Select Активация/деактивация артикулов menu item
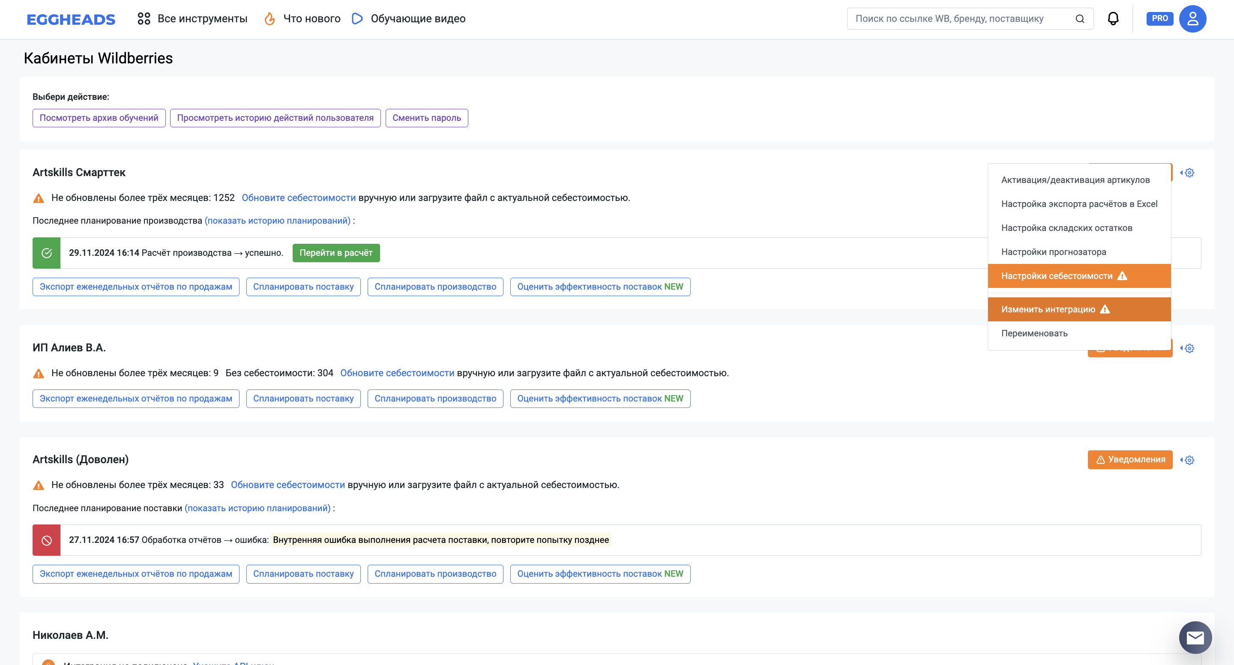 [x=1079, y=180]
